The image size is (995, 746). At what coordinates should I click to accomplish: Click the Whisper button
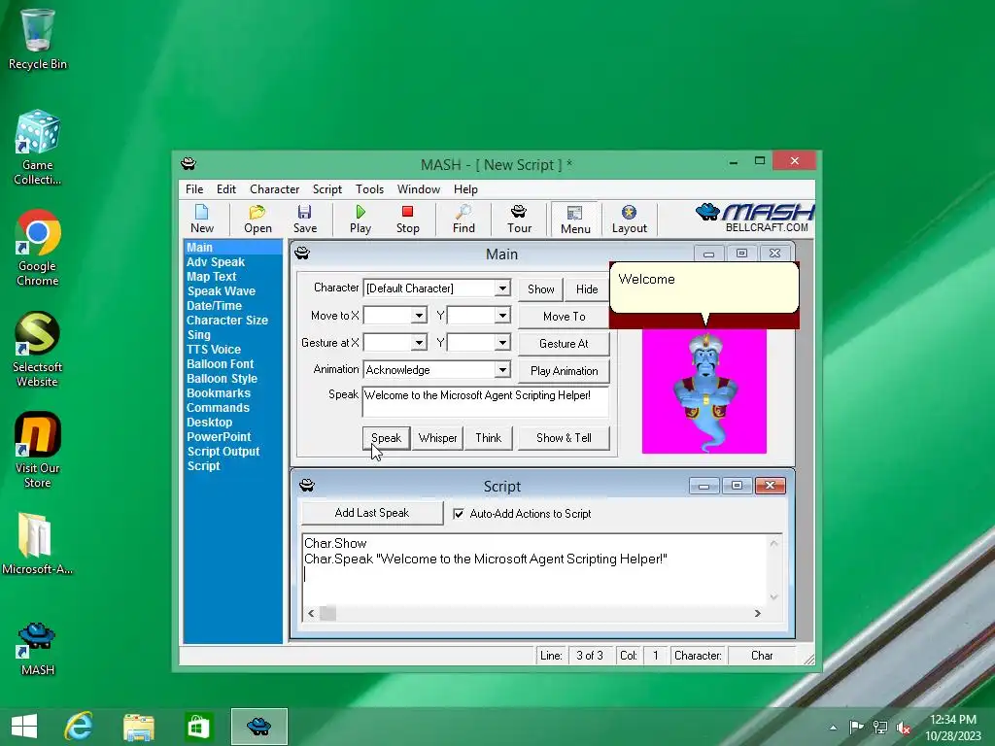(x=438, y=438)
